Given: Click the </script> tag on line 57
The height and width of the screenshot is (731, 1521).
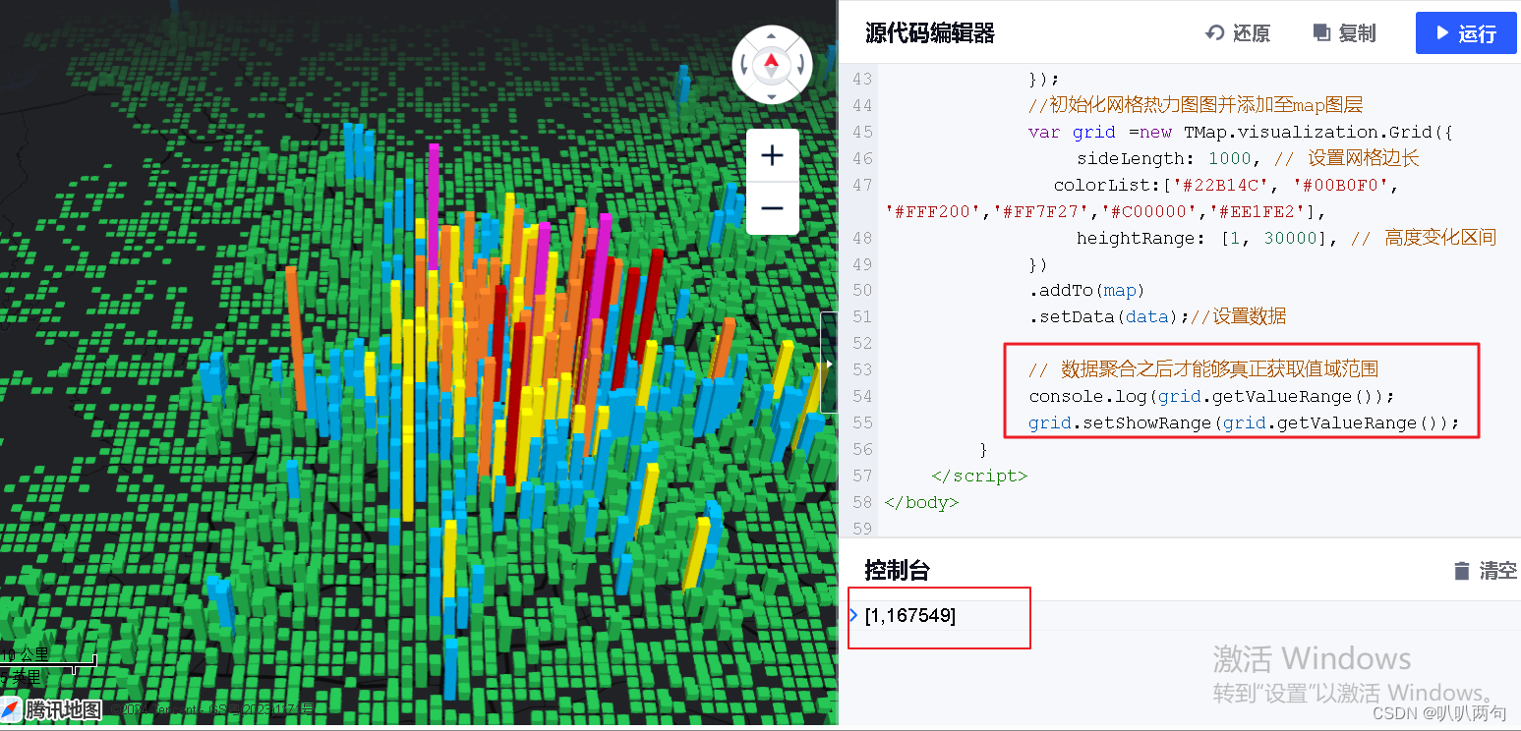Looking at the screenshot, I should pyautogui.click(x=979, y=476).
